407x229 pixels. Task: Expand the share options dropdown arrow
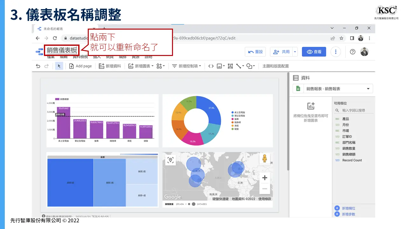point(295,52)
